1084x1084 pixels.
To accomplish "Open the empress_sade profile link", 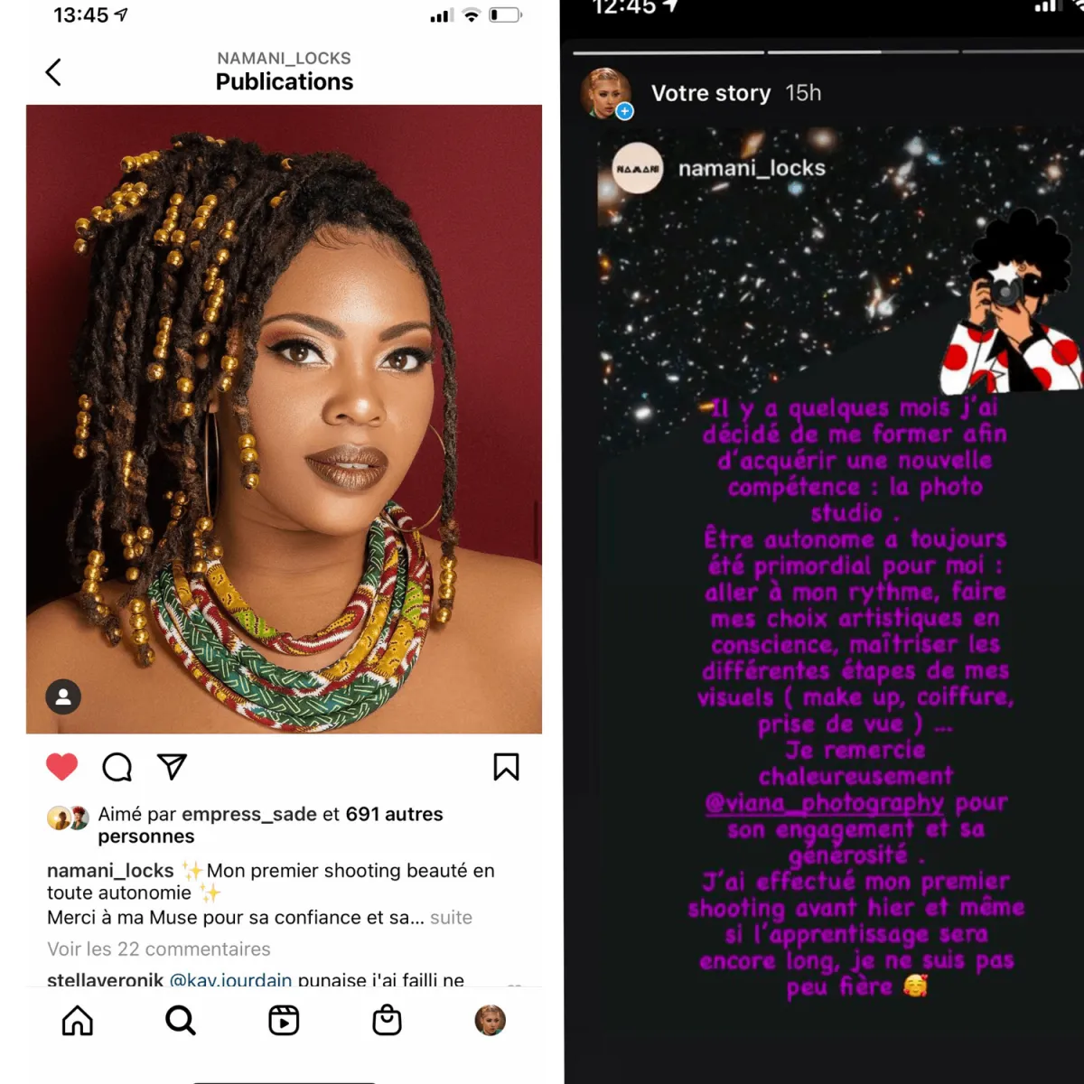I will coord(248,814).
